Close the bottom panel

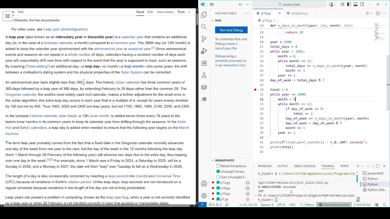pyautogui.click(x=384, y=166)
